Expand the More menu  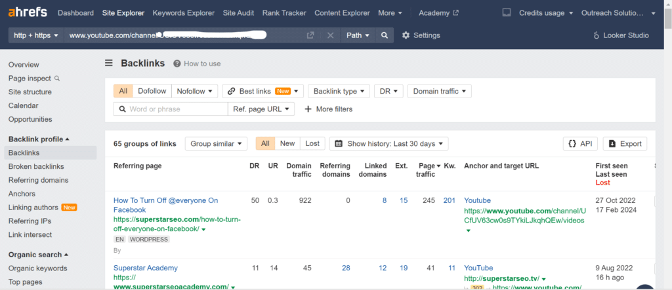[x=390, y=13]
